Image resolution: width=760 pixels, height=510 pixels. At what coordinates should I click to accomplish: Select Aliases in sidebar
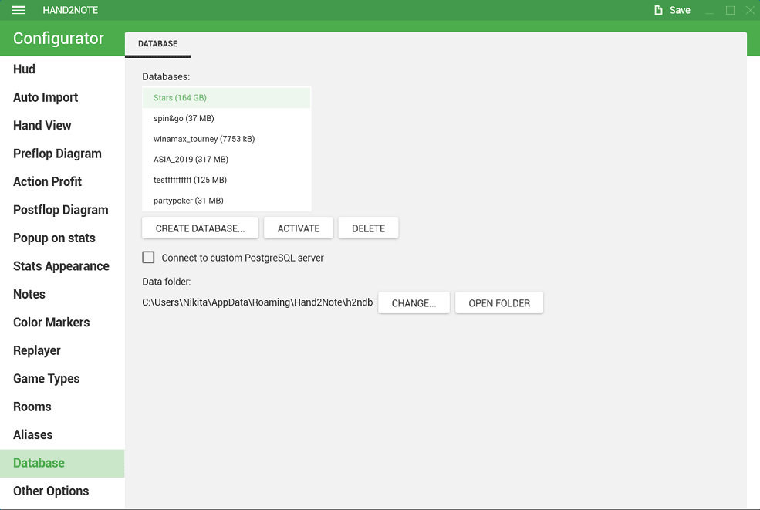[62, 435]
